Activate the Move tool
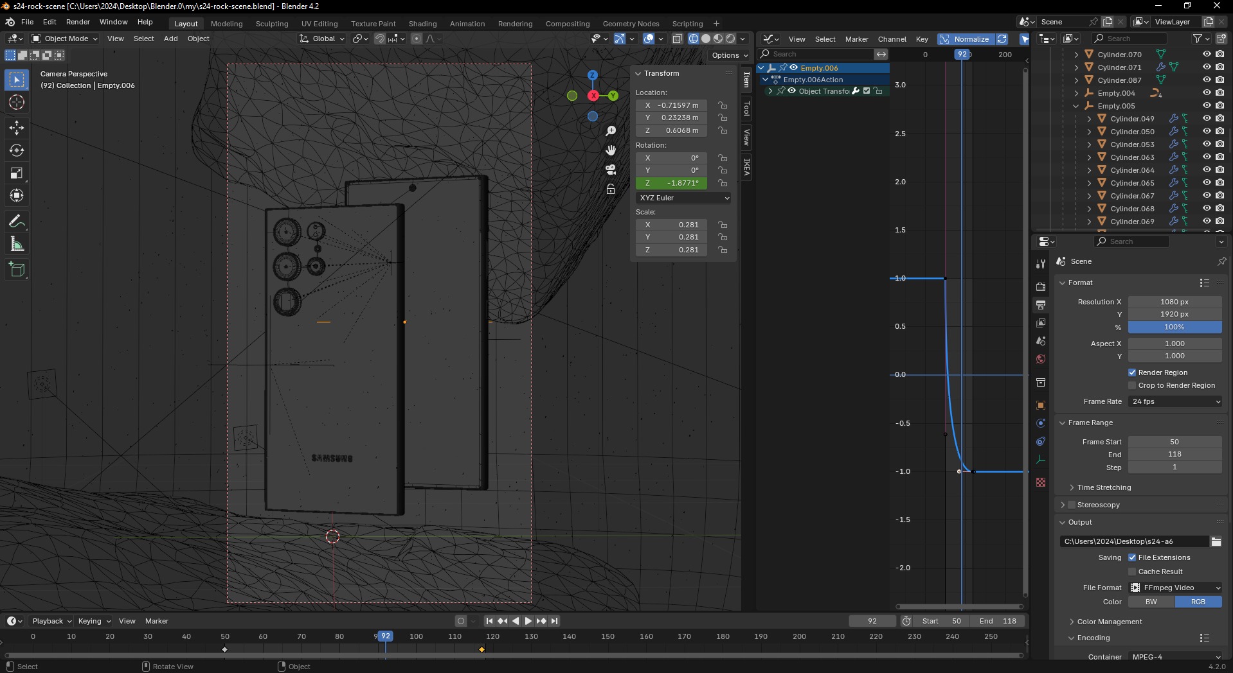The image size is (1233, 673). click(x=17, y=127)
